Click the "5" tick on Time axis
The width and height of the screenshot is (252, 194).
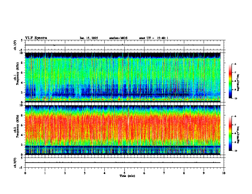pos(124,173)
